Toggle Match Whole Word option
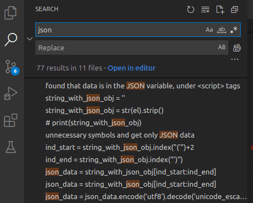The width and height of the screenshot is (253, 203). [222, 30]
